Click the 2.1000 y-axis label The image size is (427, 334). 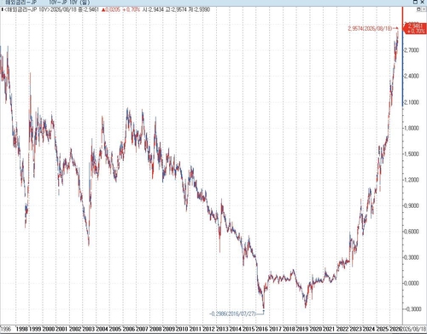tap(412, 102)
